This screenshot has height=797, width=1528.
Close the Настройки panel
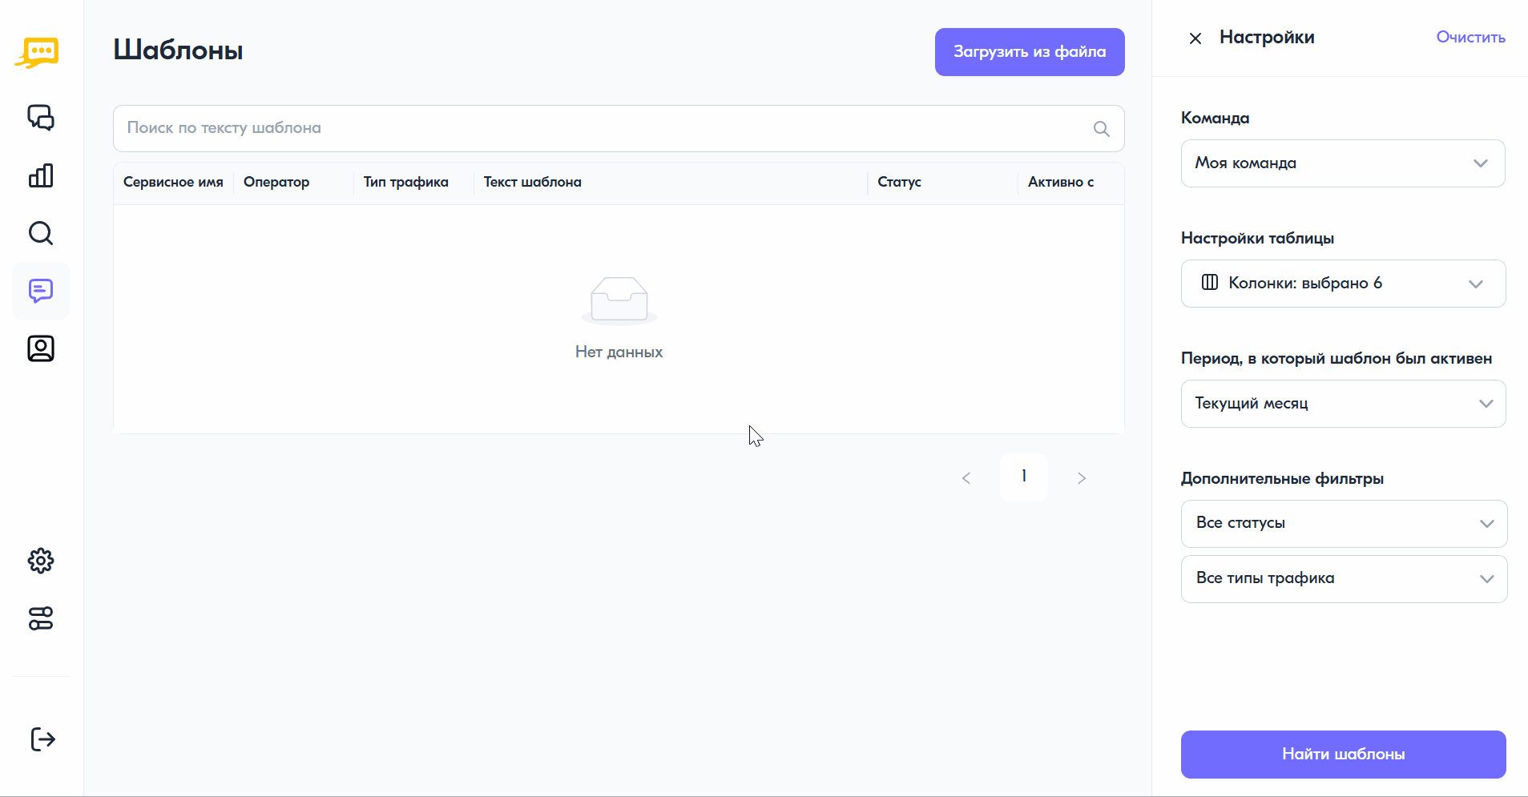tap(1195, 38)
